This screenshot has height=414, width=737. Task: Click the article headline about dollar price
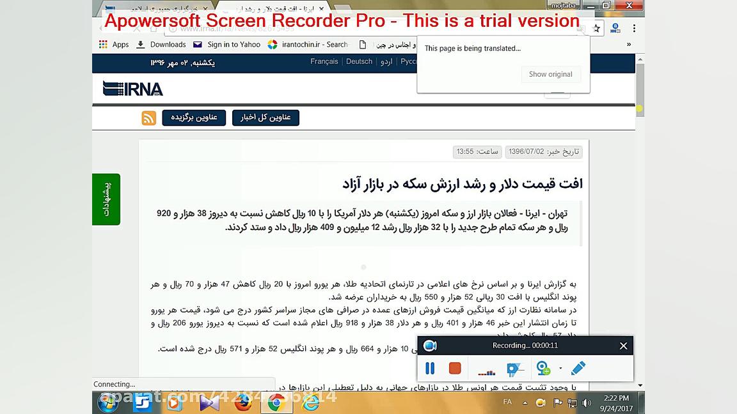[x=462, y=184]
